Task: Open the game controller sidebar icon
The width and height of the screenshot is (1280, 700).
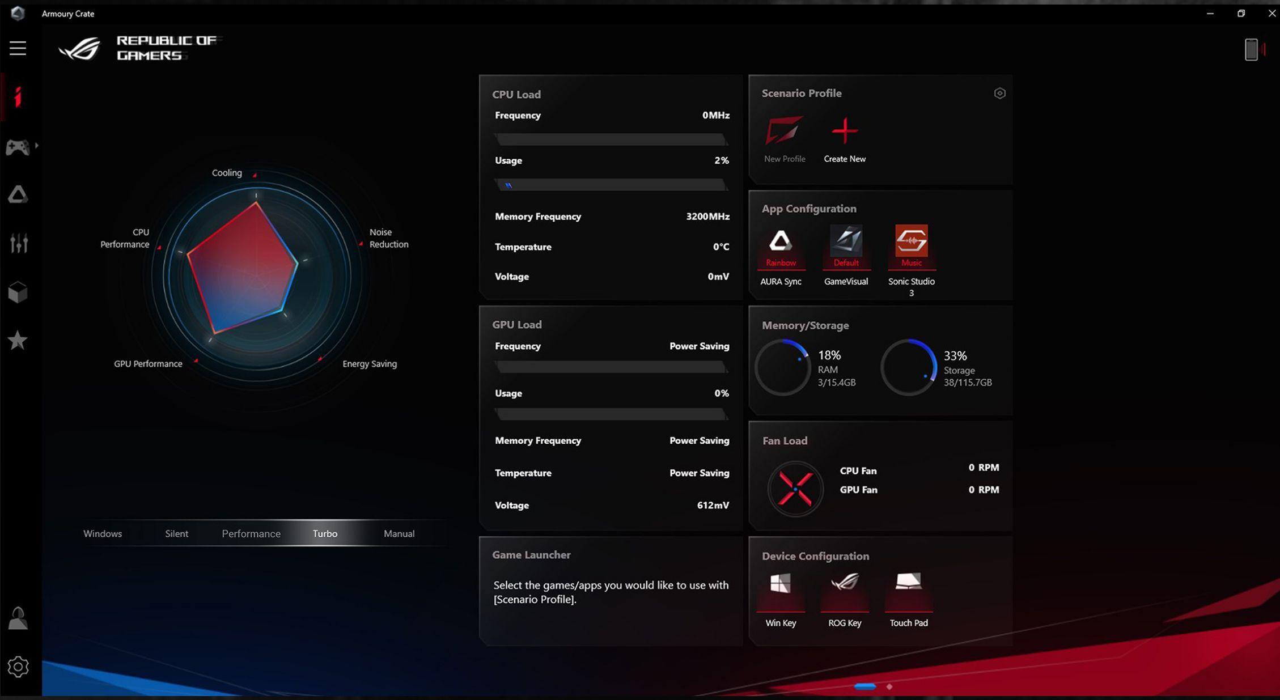Action: coord(18,147)
